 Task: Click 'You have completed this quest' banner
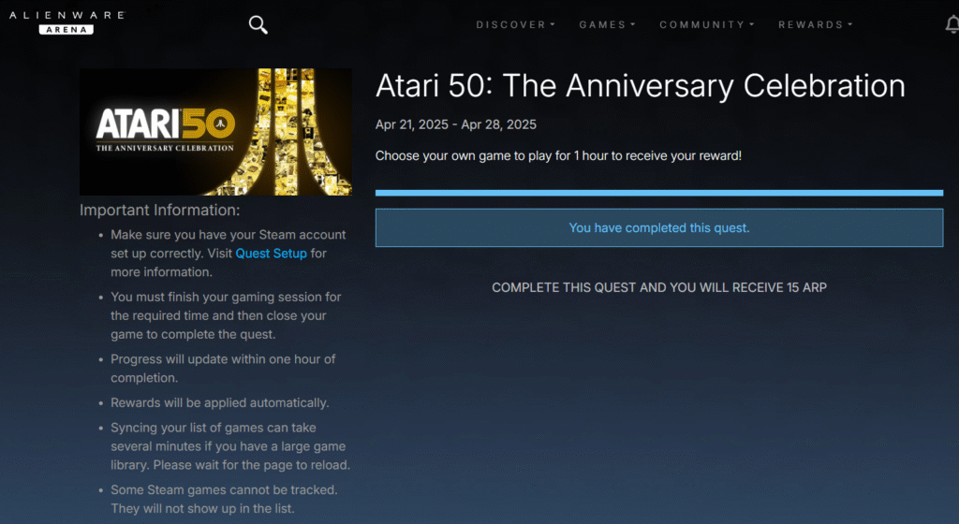[x=658, y=227]
